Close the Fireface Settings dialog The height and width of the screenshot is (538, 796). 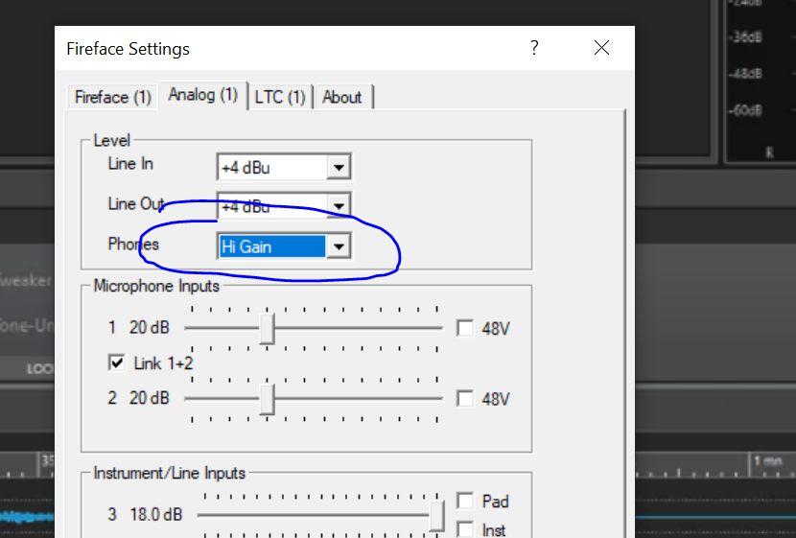tap(601, 48)
